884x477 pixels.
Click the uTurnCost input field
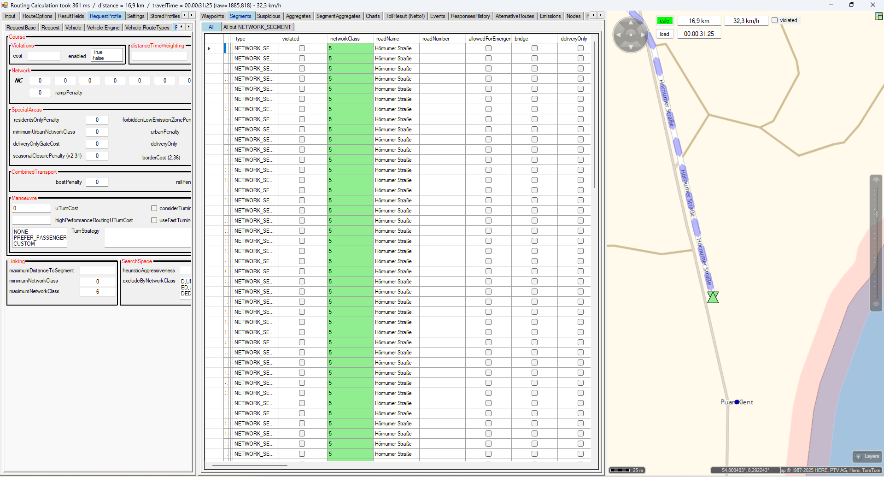point(31,208)
